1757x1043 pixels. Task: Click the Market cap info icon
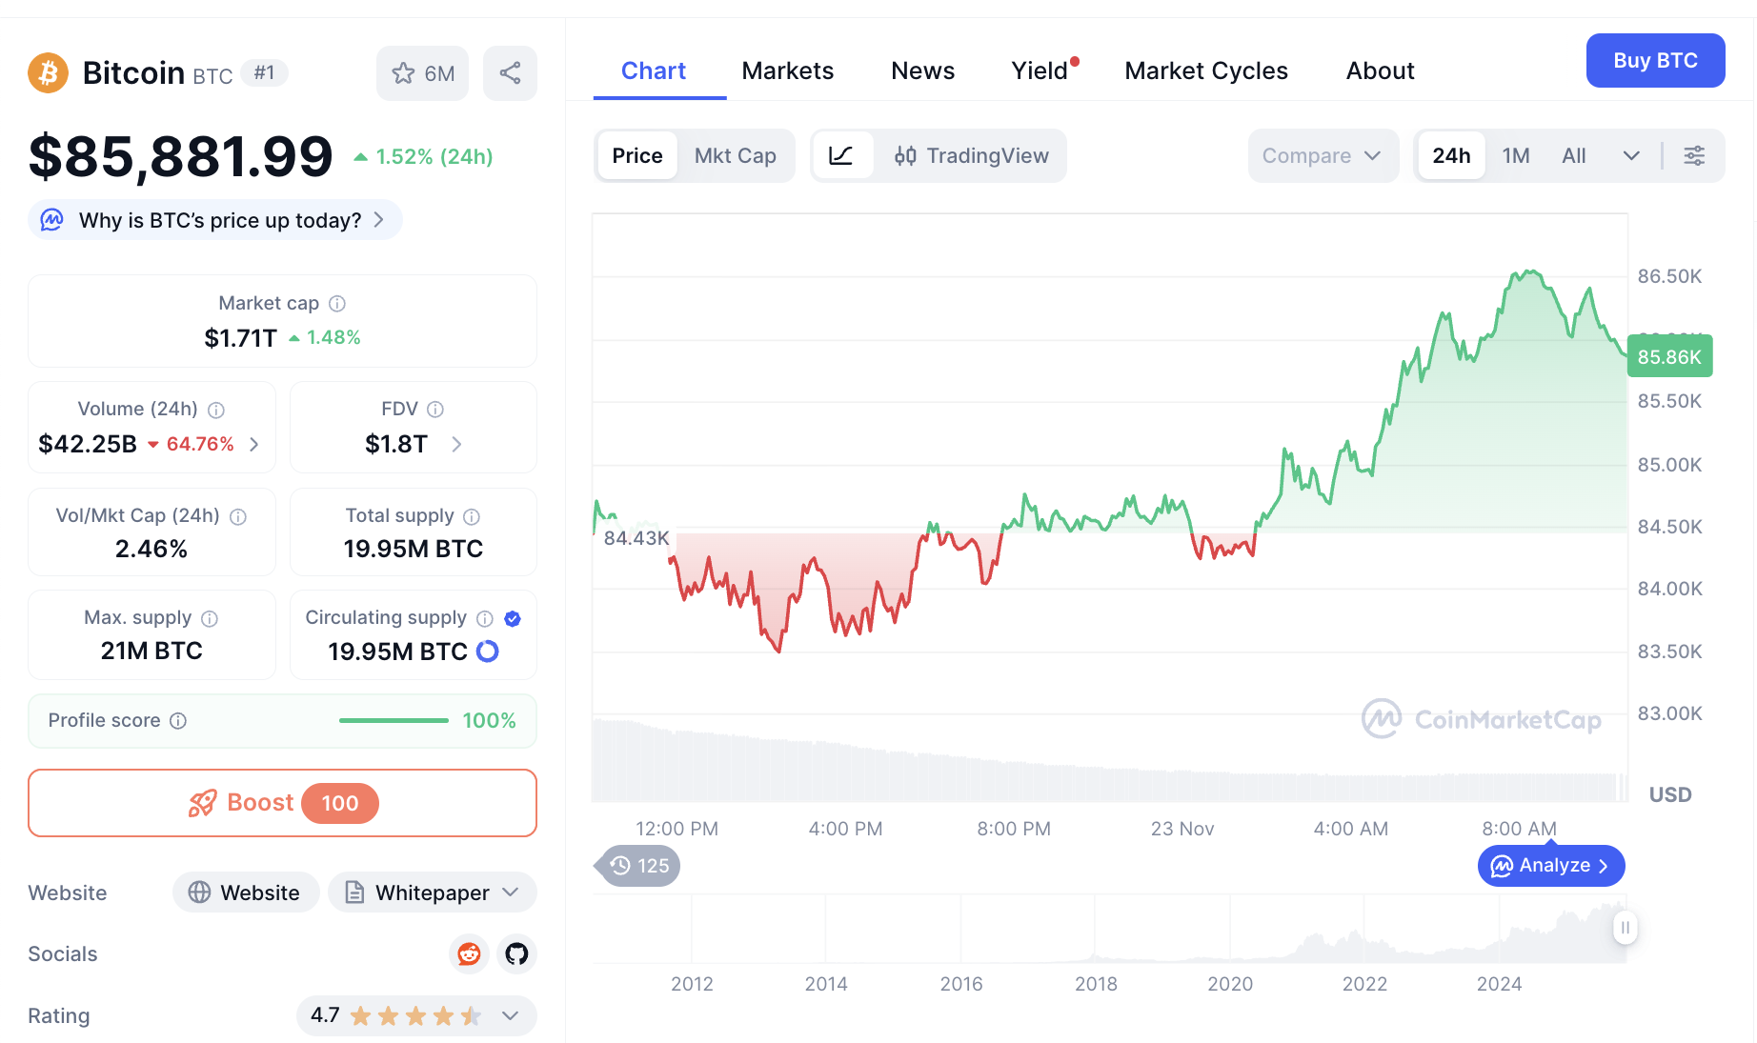coord(337,303)
